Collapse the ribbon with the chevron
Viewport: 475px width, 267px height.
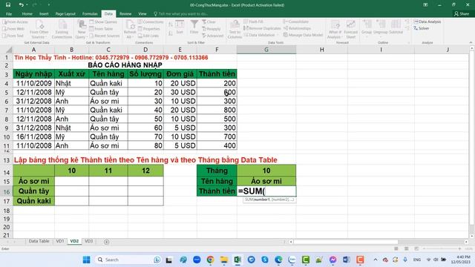coord(471,42)
